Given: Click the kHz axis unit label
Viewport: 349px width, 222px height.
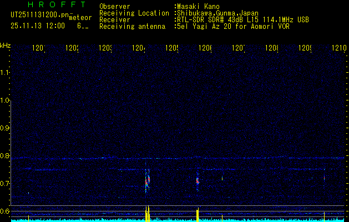Looking at the screenshot, I should 6,45.
